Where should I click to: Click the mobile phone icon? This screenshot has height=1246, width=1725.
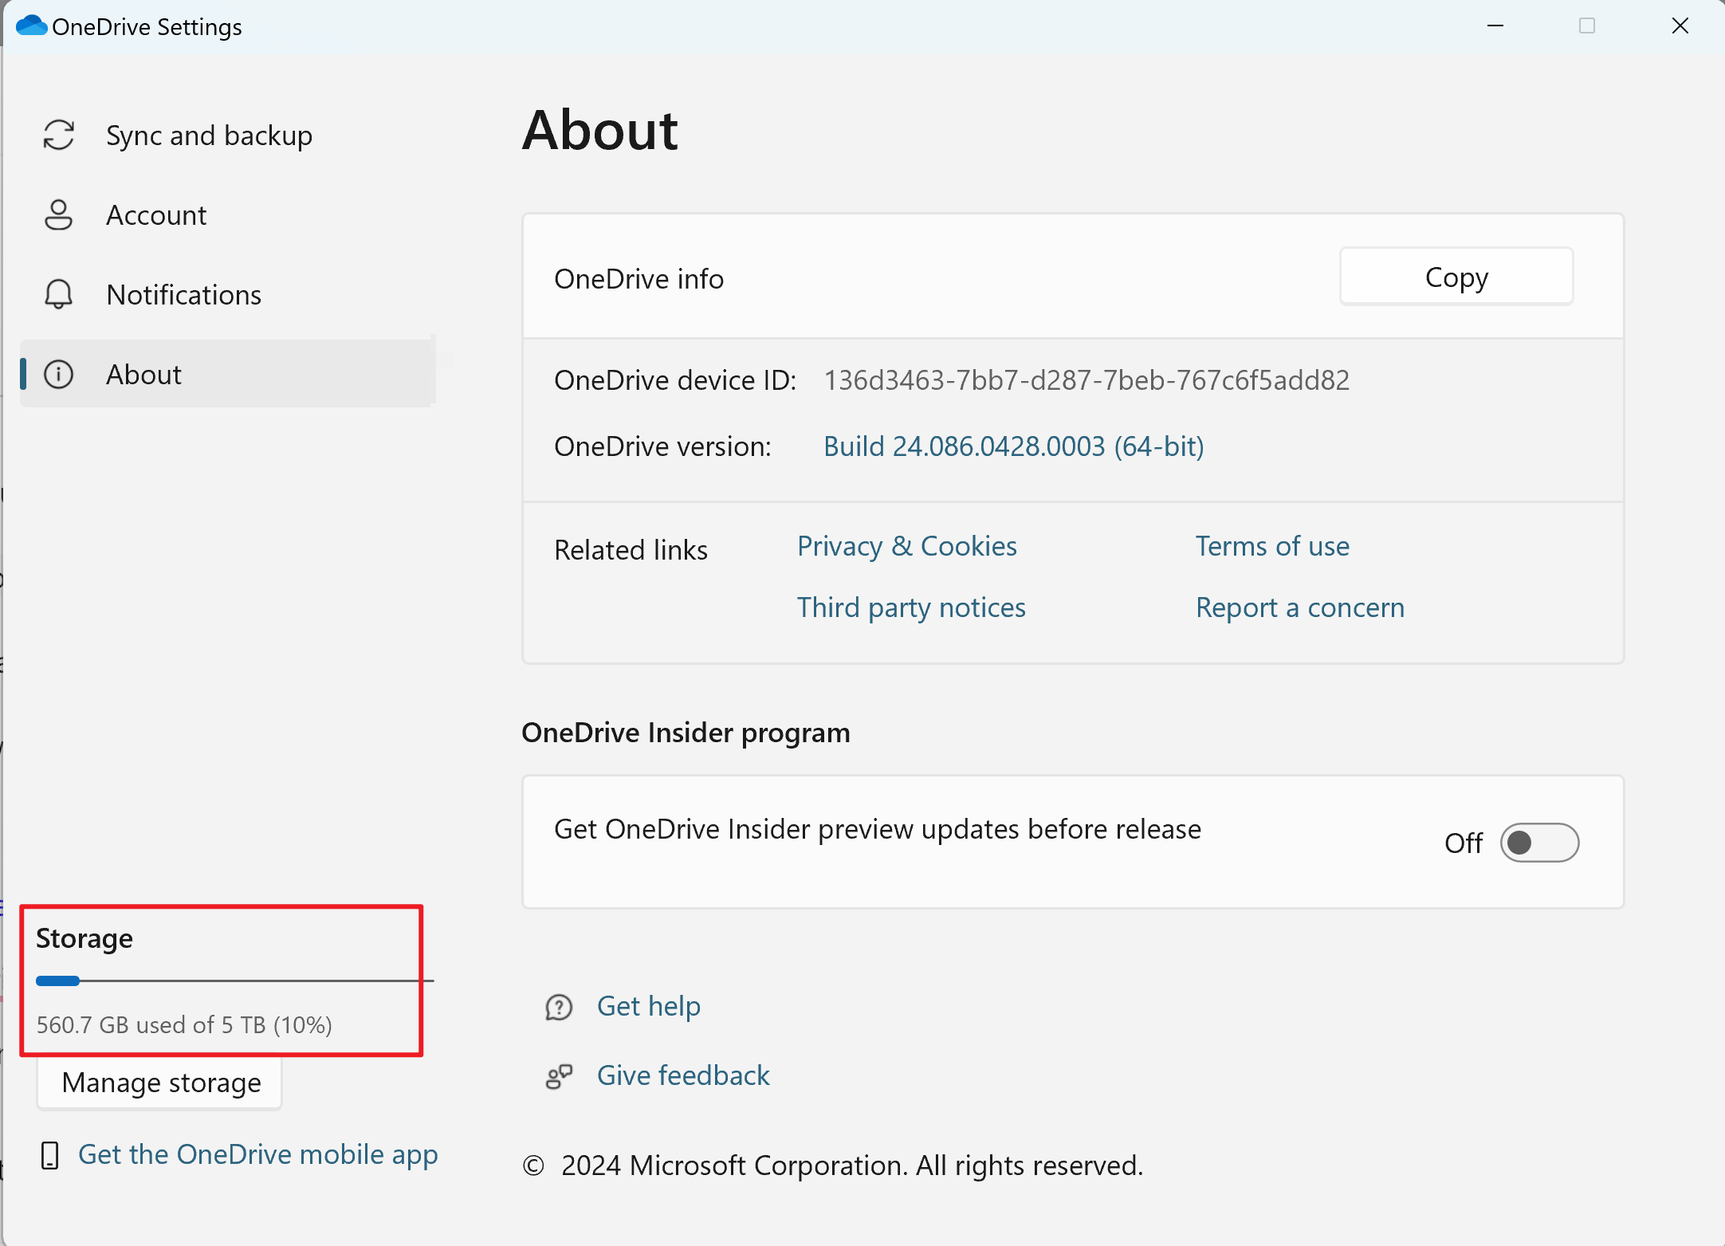pos(49,1155)
